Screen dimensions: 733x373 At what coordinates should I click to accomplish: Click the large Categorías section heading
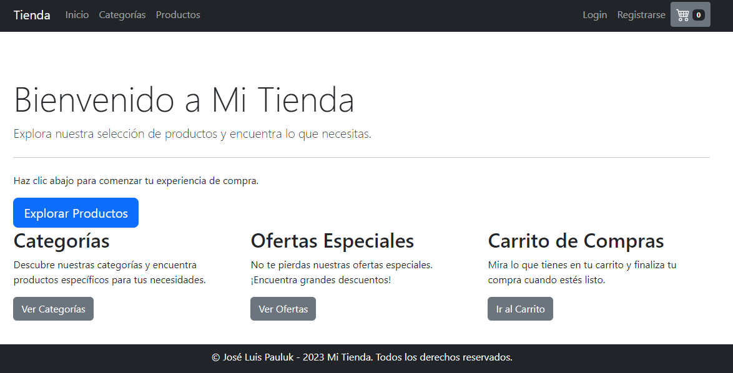[61, 241]
